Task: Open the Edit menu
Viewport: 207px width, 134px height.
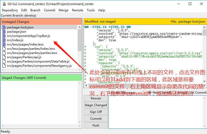Action: [24, 10]
